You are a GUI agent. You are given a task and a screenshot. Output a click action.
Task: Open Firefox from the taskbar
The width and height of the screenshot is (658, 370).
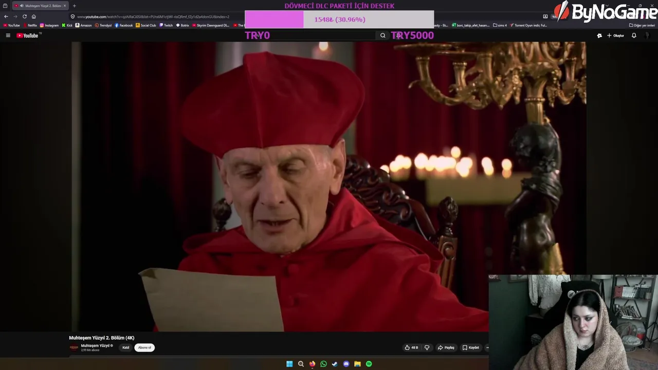tap(312, 364)
